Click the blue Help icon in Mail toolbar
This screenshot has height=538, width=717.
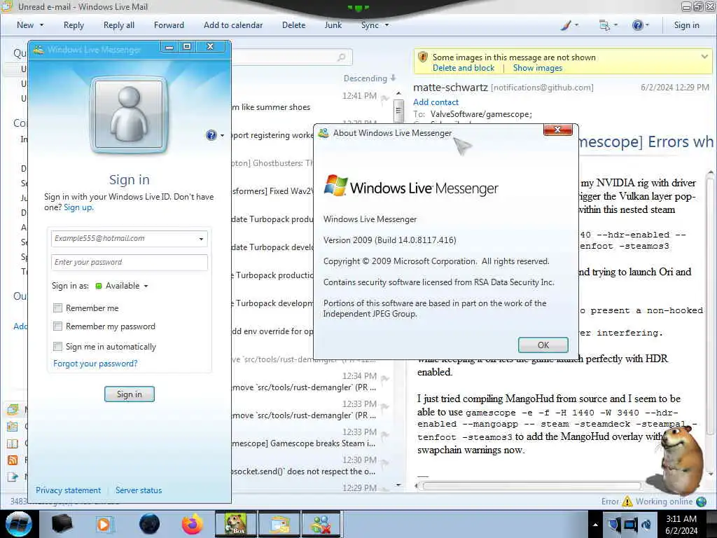(637, 25)
